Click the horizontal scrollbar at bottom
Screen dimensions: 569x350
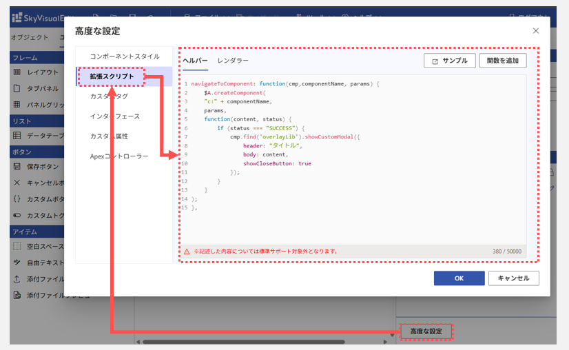click(243, 342)
